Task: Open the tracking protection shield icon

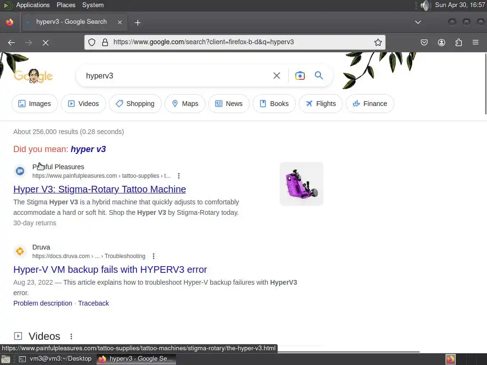Action: pyautogui.click(x=92, y=42)
